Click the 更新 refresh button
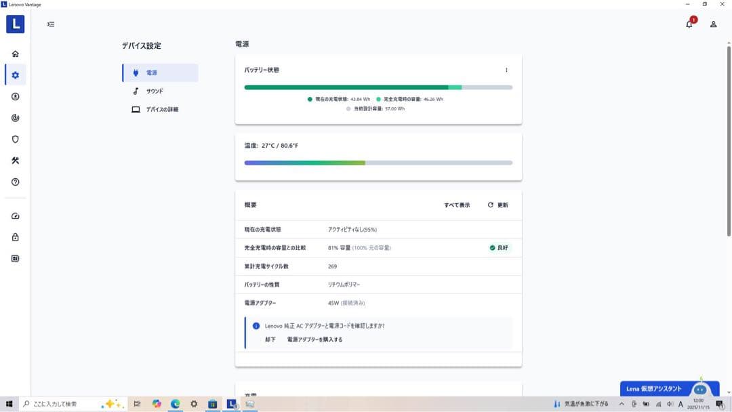 tap(497, 205)
